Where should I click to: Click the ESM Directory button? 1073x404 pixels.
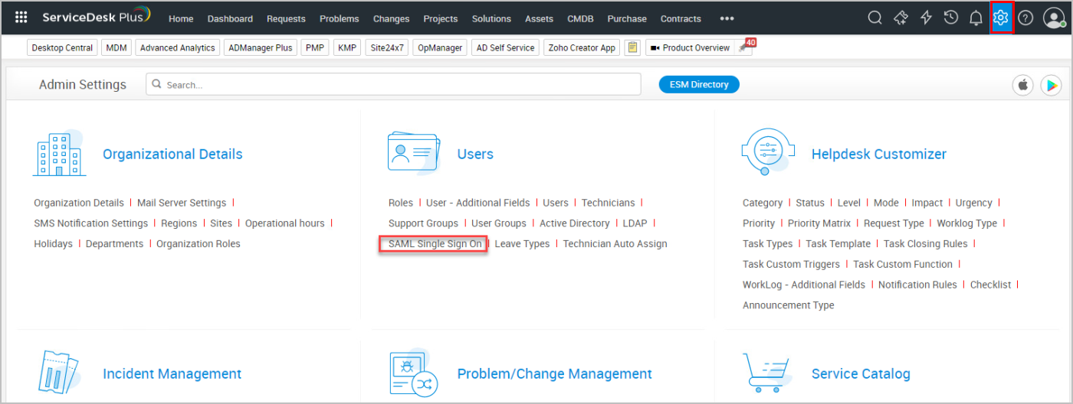(699, 84)
